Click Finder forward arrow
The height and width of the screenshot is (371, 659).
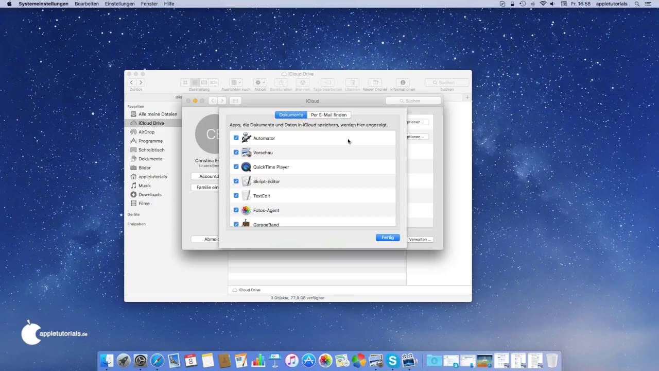pos(141,82)
